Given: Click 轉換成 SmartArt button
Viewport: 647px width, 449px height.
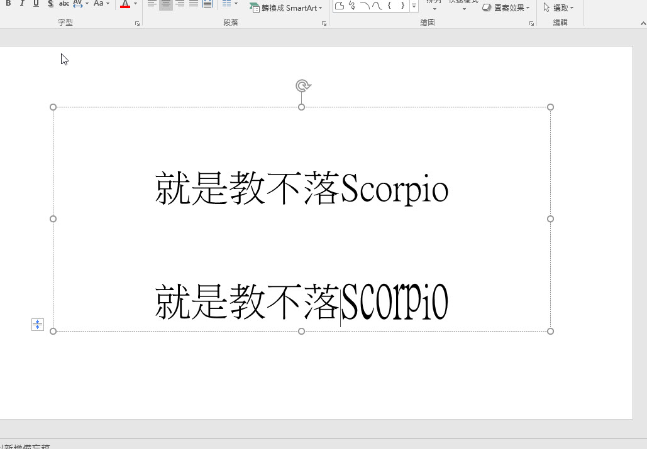Looking at the screenshot, I should (x=285, y=8).
